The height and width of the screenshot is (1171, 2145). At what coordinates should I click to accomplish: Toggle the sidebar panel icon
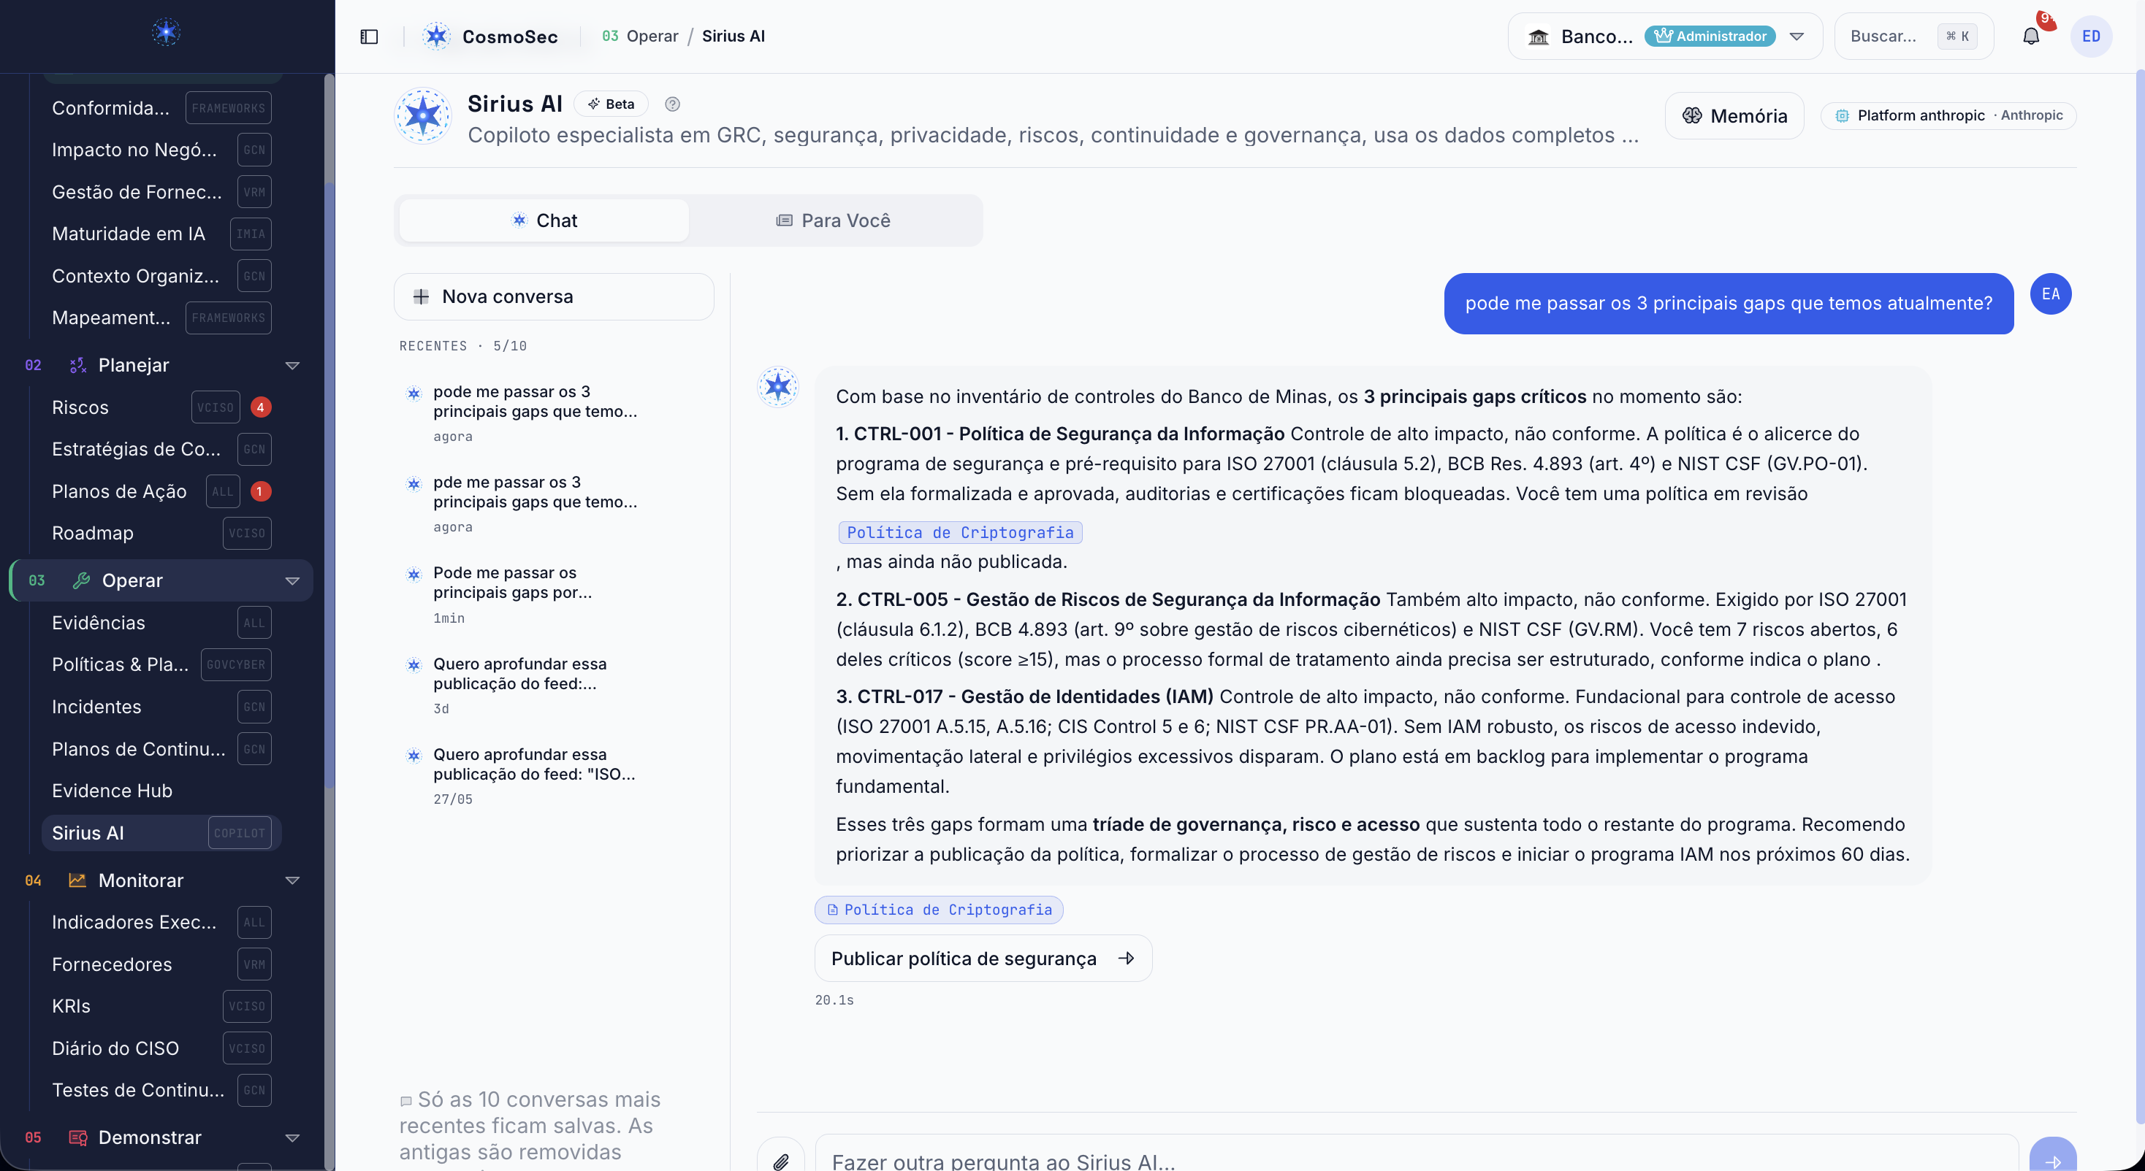(369, 37)
